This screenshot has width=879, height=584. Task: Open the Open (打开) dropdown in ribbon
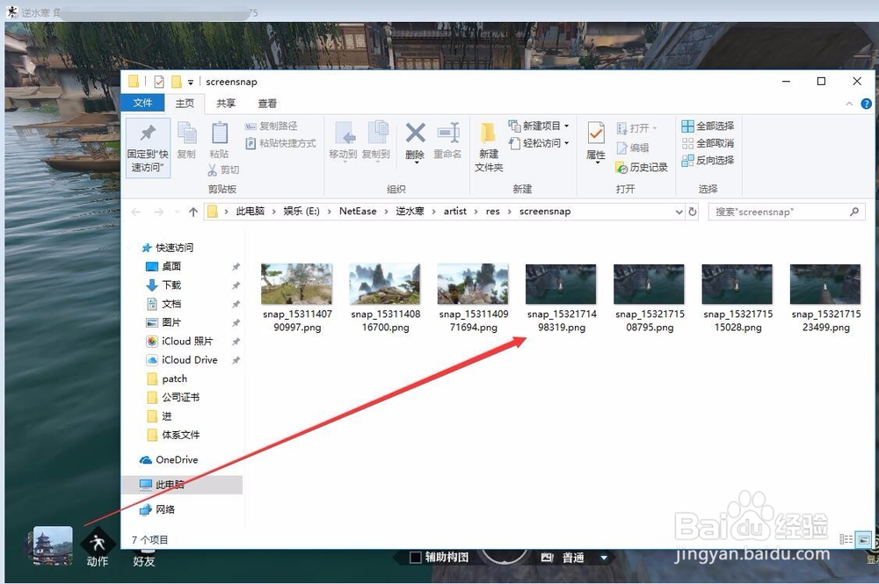654,128
